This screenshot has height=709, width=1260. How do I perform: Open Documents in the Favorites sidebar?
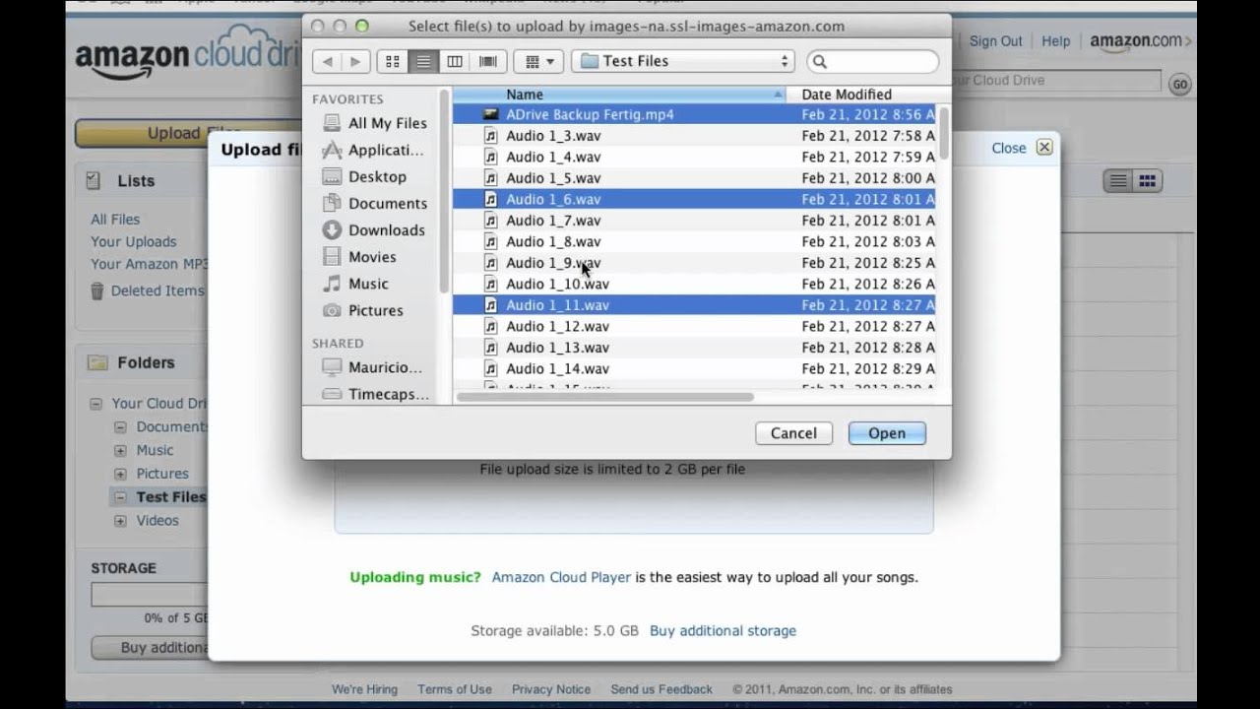375,203
